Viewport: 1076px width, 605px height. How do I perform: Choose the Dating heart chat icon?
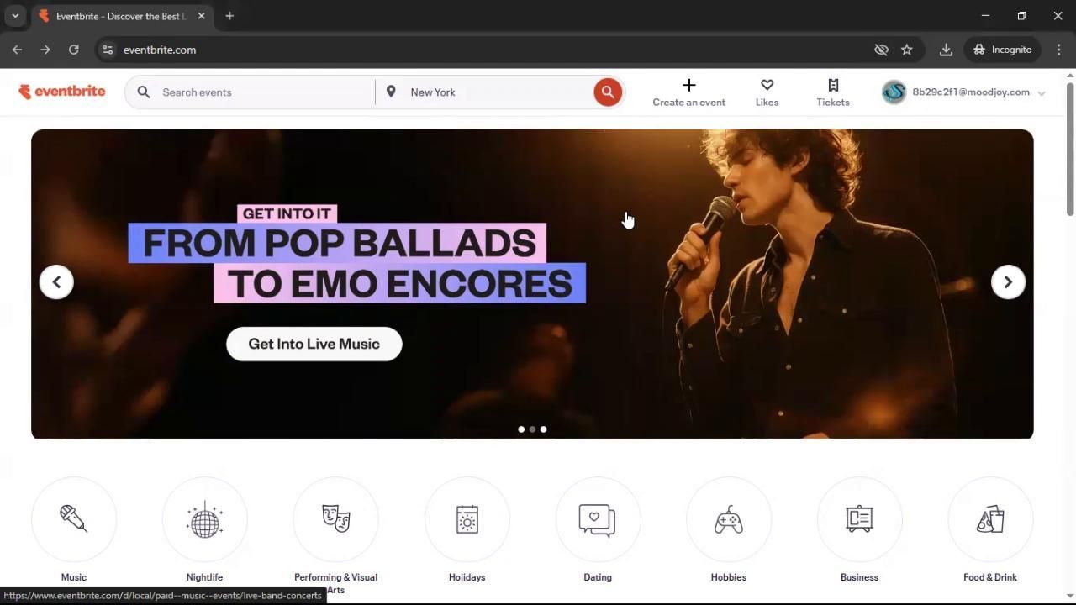point(598,519)
